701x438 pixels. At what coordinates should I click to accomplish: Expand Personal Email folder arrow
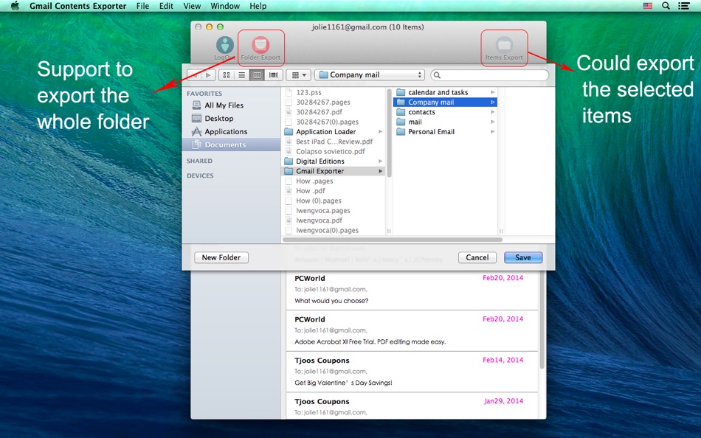point(493,132)
